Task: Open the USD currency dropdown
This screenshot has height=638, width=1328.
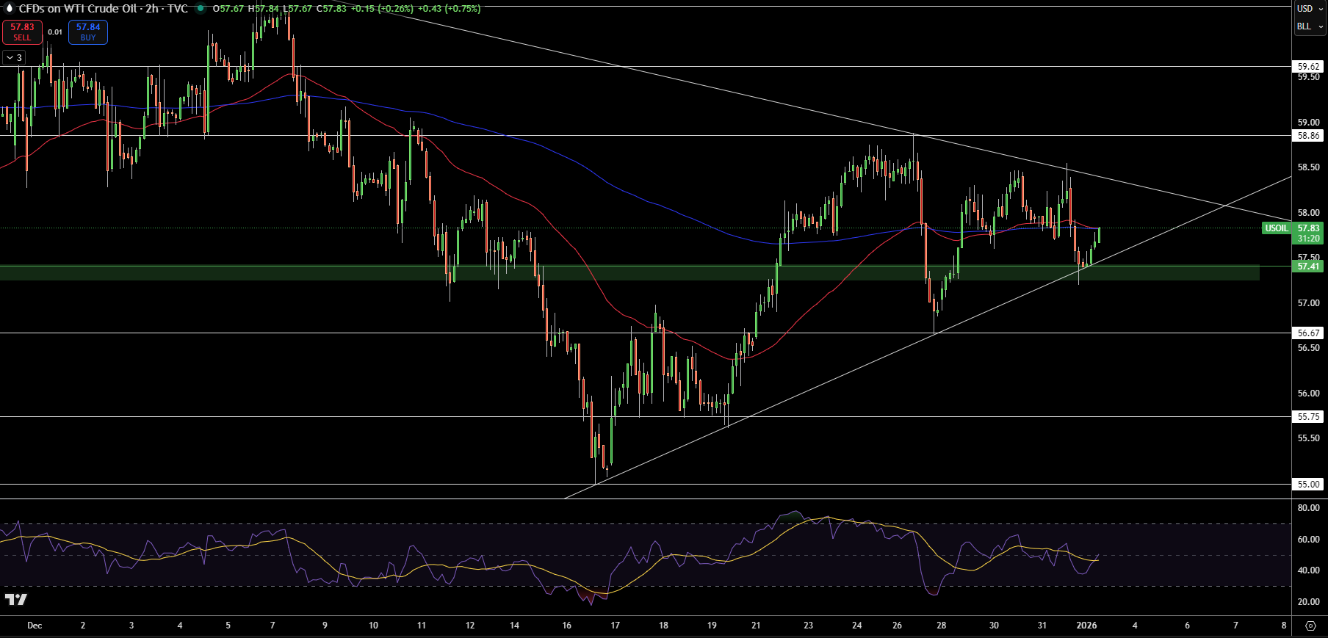Action: (1310, 9)
